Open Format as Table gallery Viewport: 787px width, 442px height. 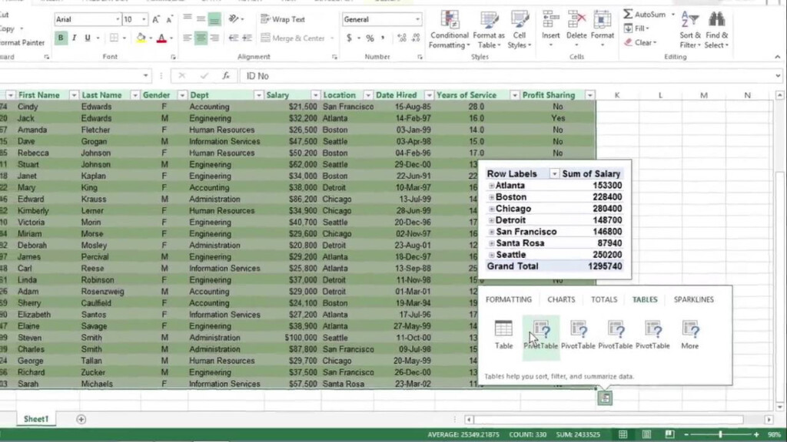[x=488, y=30]
